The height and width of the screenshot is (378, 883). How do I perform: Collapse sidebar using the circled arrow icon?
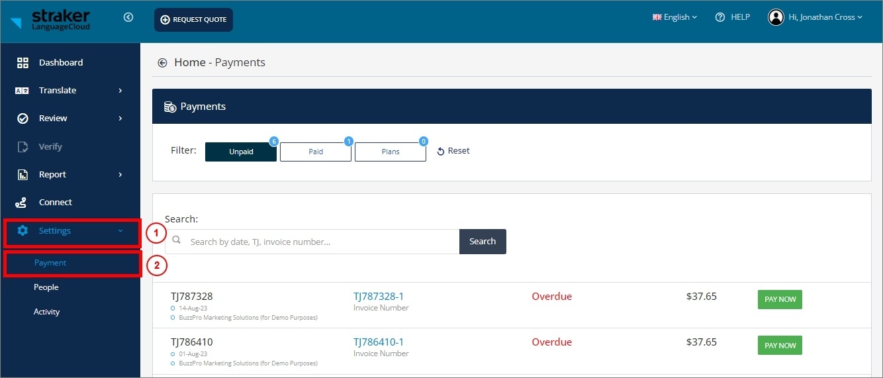[128, 18]
